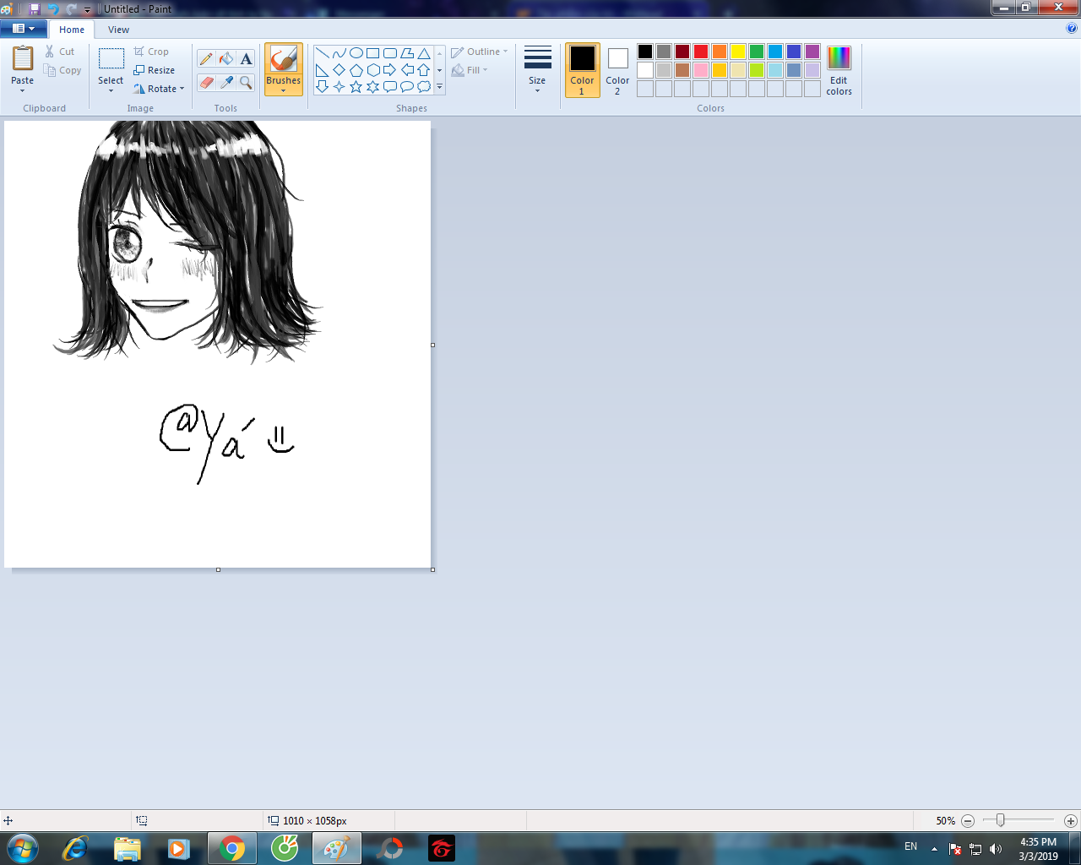Select the Color picker eyedropper tool
This screenshot has height=865, width=1081.
[x=225, y=82]
